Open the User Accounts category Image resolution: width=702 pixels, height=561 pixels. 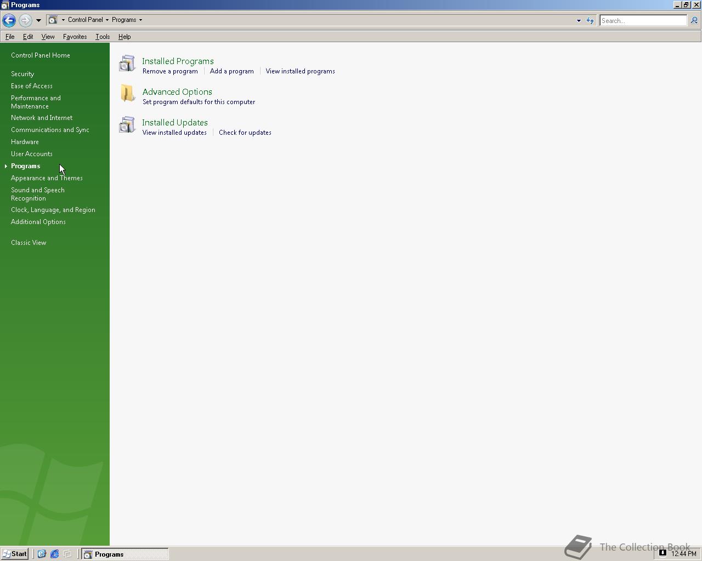click(x=32, y=154)
